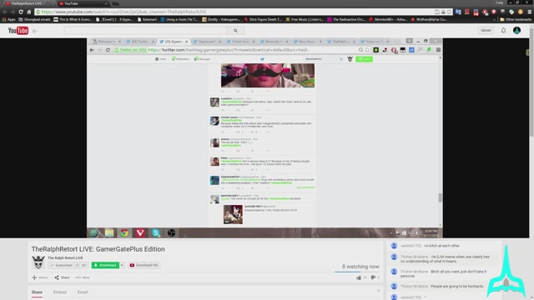Screen dimensions: 534x300
Task: Open the outer Chrome hamburger menu
Action: coord(530,12)
